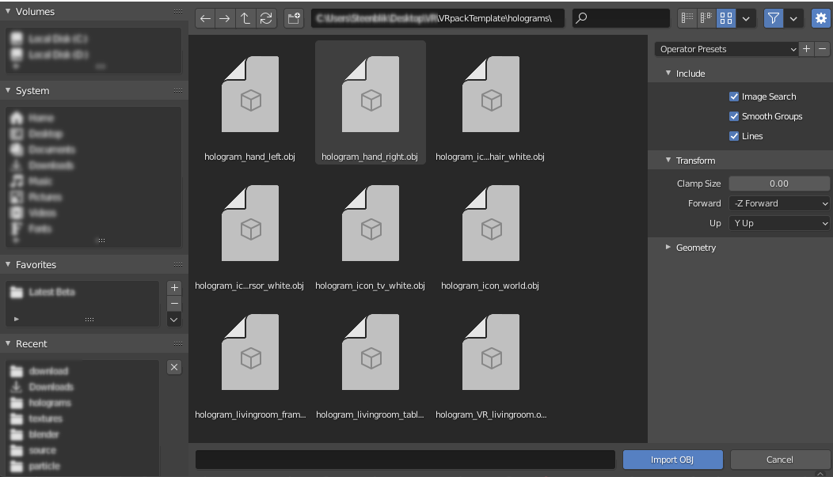Open the Operator Presets dropdown
This screenshot has width=833, height=477.
[726, 49]
